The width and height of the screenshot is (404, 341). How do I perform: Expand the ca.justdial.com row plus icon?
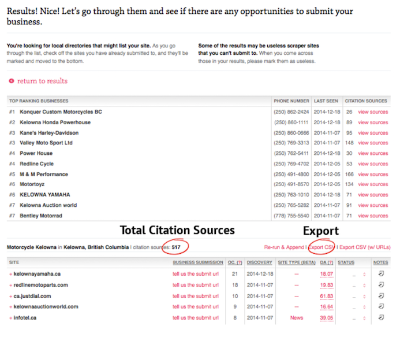(x=10, y=296)
